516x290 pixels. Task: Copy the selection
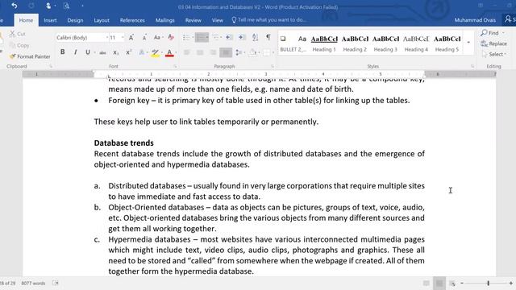[19, 45]
